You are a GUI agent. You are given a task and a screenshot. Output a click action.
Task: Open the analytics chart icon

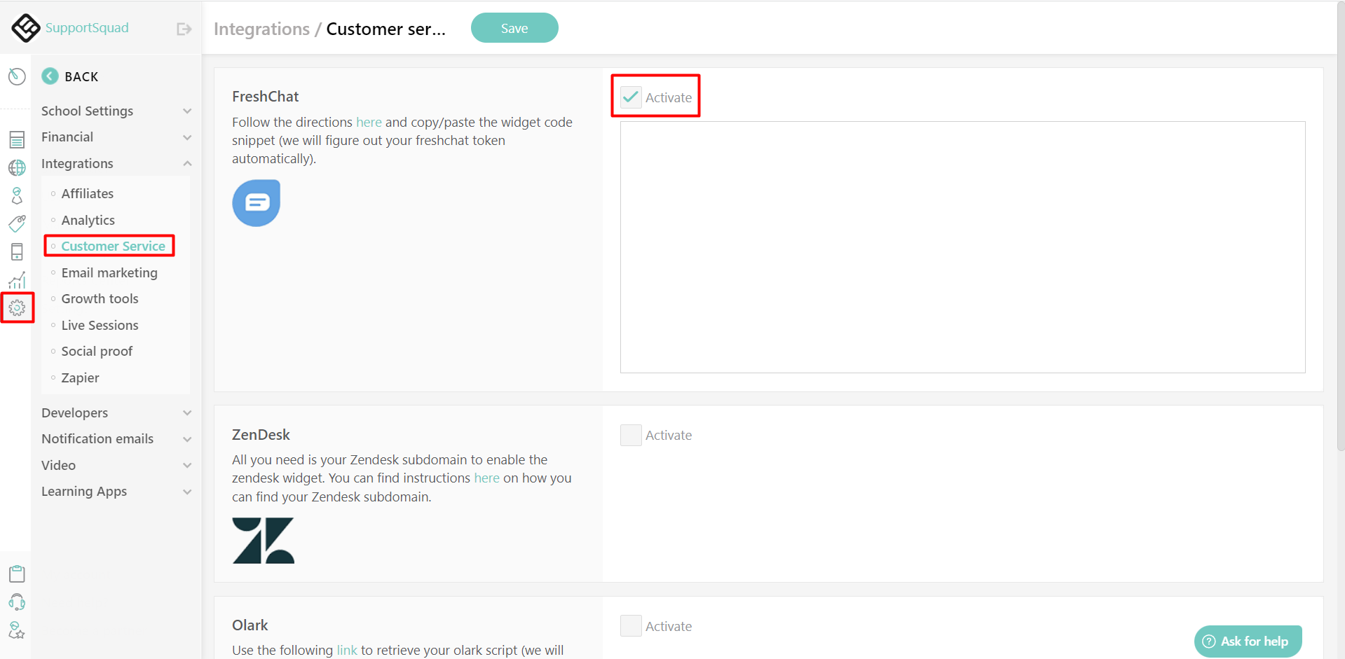pos(17,279)
